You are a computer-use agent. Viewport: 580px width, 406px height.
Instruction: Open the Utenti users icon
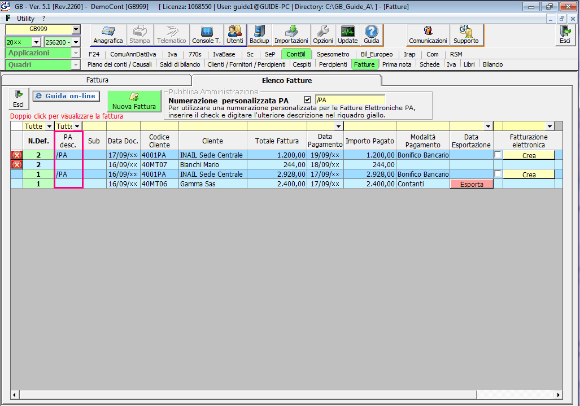(235, 35)
